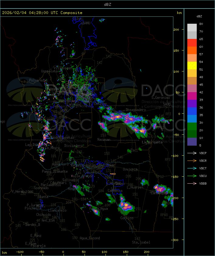This screenshot has height=256, width=215.
Task: Choose the gold 48-51 dBZ swatch
Action: pyautogui.click(x=192, y=73)
